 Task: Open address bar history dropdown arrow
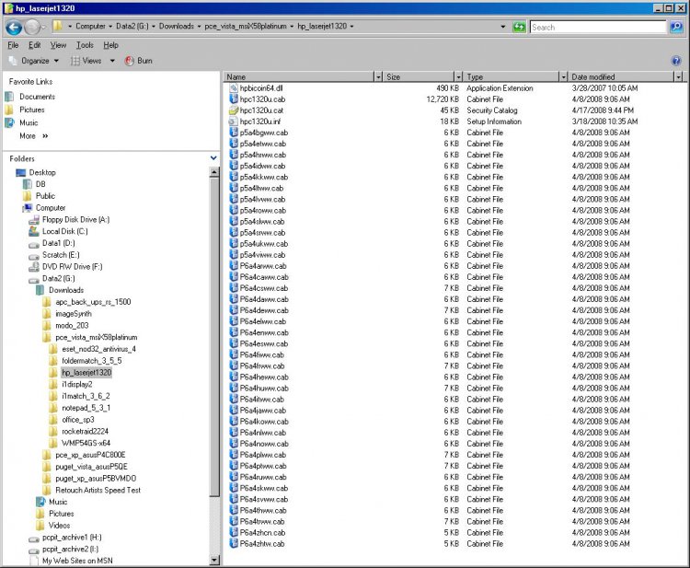(503, 27)
